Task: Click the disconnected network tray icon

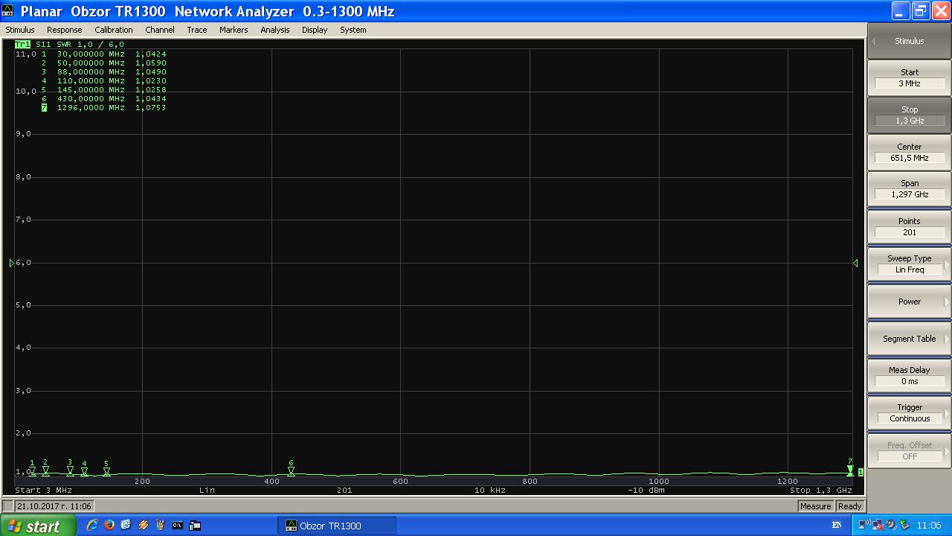Action: click(x=878, y=526)
